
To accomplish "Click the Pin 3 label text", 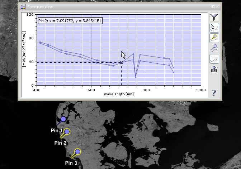I will coord(71,163).
